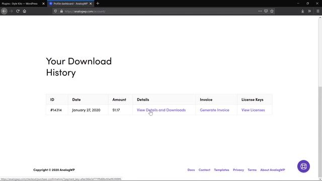This screenshot has width=322, height=181.
Task: Click the Your Download History heading
Action: point(79,67)
